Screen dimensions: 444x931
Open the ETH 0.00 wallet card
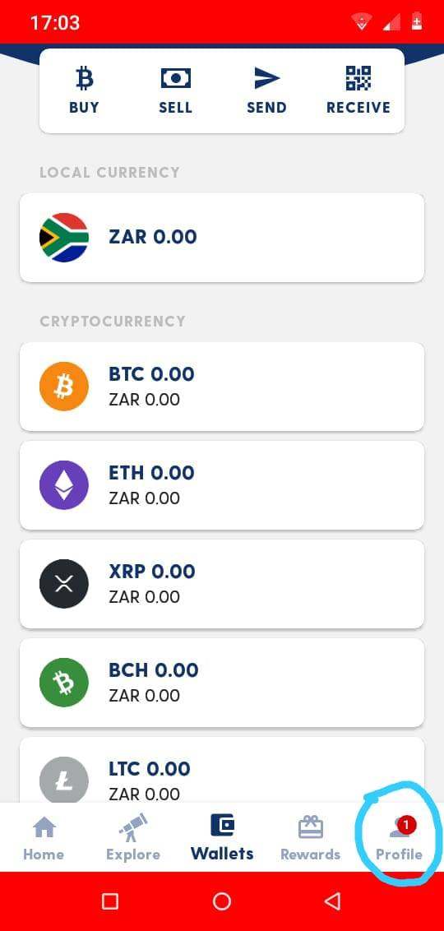pos(222,485)
